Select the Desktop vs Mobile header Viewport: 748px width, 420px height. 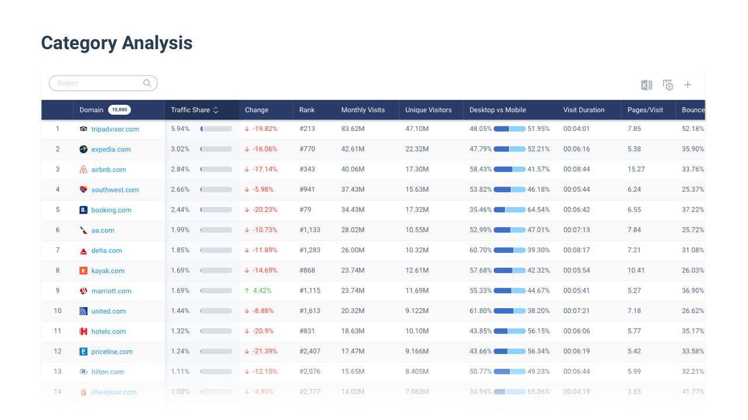[x=497, y=110]
